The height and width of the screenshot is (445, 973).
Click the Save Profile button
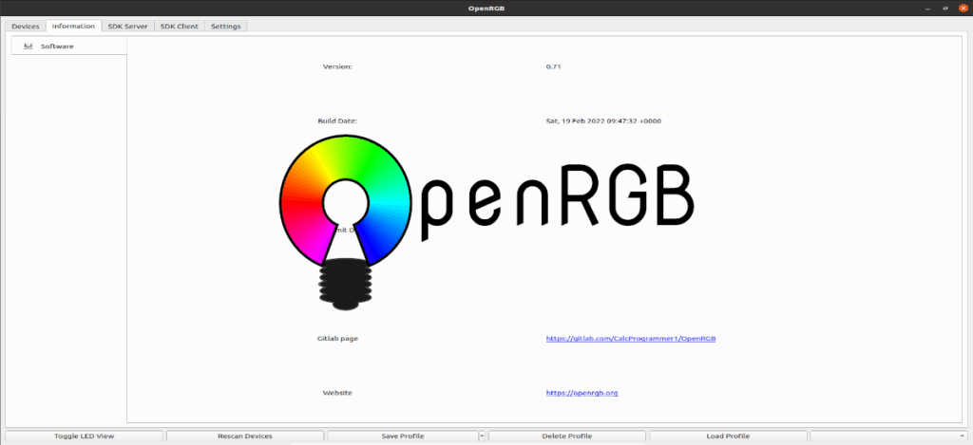(x=402, y=436)
